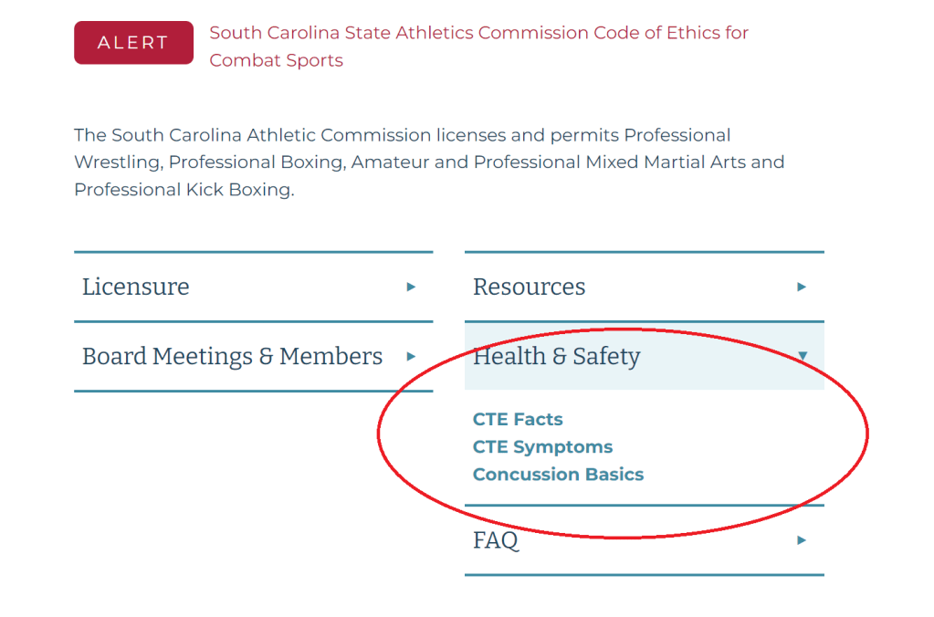Click the down arrow on Health & Safety
This screenshot has width=934, height=617.
pyautogui.click(x=803, y=356)
